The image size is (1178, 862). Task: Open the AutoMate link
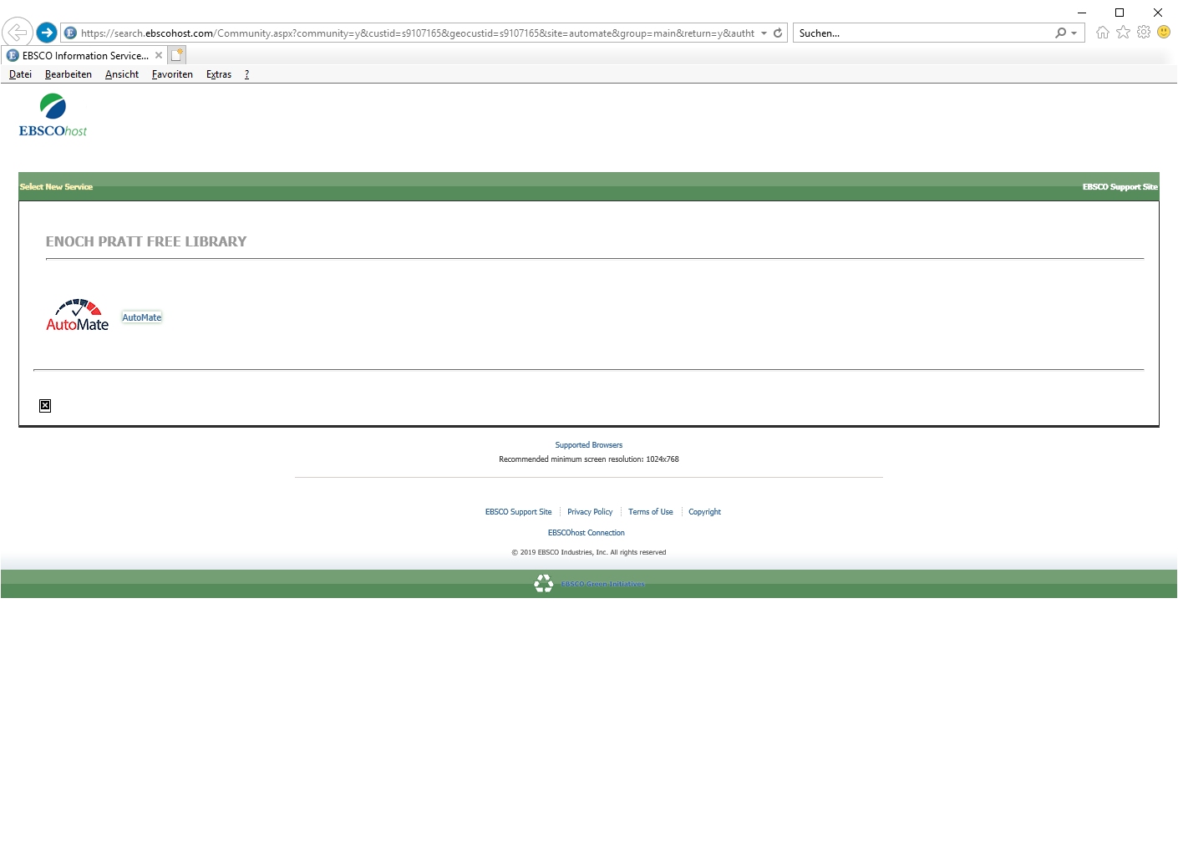click(142, 317)
